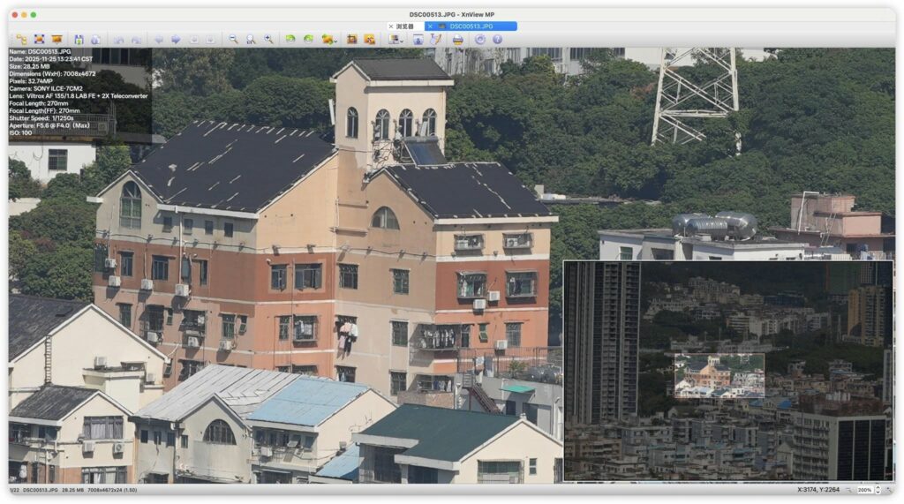This screenshot has height=504, width=904.
Task: Click the zoom in magnifier
Action: pyautogui.click(x=268, y=40)
